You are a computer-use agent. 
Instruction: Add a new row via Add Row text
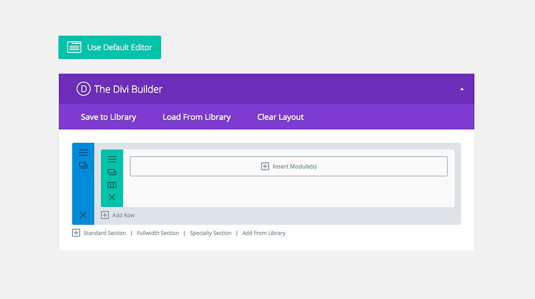pyautogui.click(x=123, y=215)
